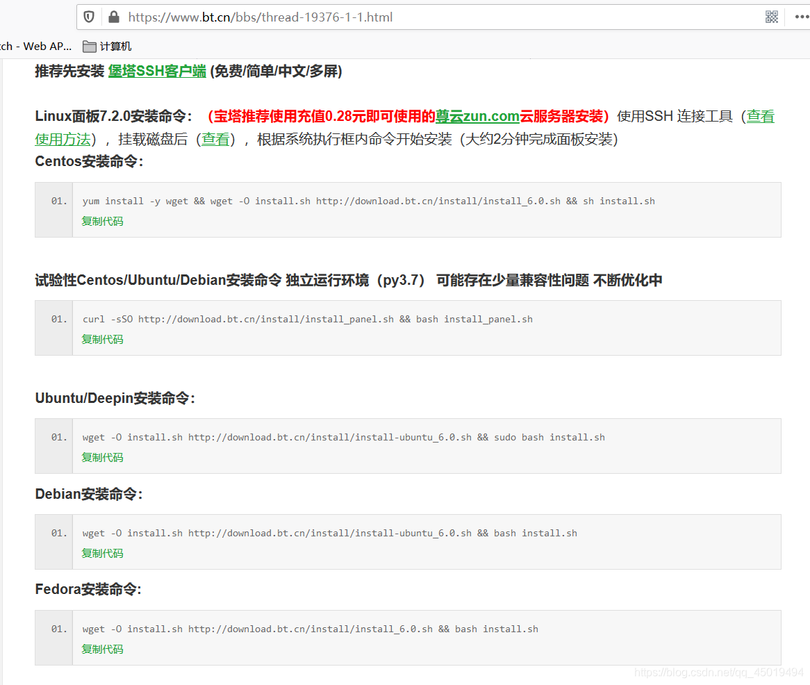This screenshot has height=685, width=810.
Task: Click 复制代码 under the experimental py3.7 command
Action: pyautogui.click(x=101, y=339)
